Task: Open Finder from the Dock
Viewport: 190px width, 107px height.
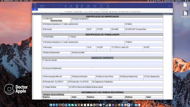Action: [x=50, y=105]
